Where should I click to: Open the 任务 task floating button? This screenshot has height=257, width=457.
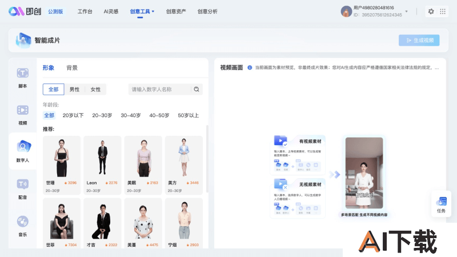pyautogui.click(x=441, y=204)
